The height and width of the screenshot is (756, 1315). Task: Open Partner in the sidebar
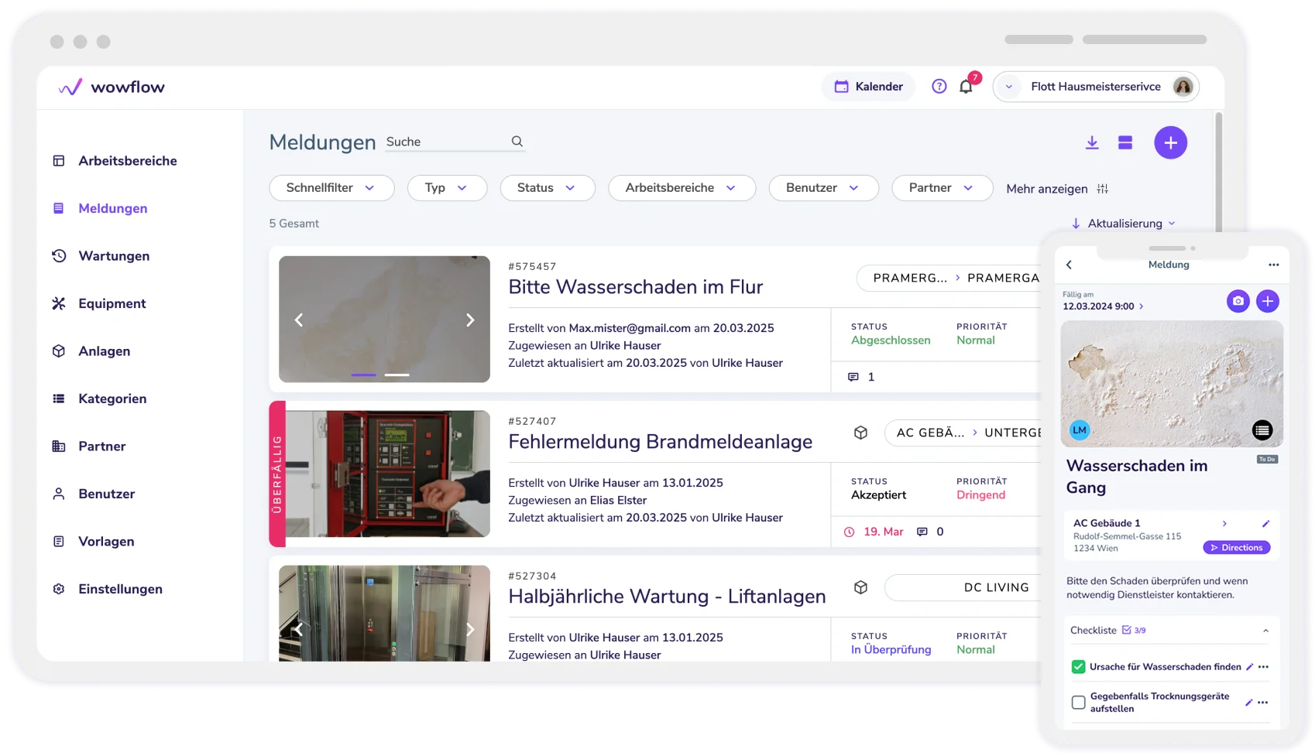coord(88,446)
